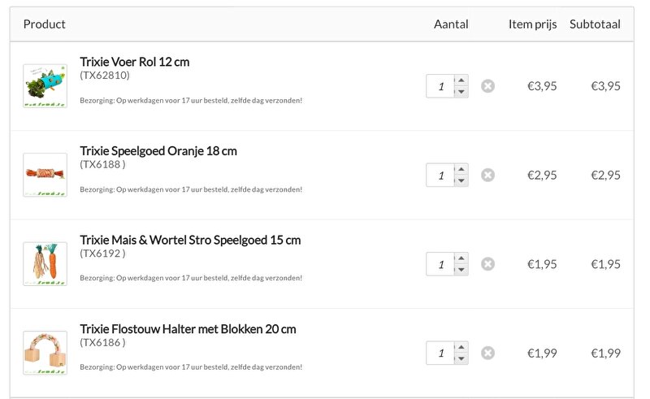Decrease quantity of Trixie Speelgoed Oranje

pos(461,181)
